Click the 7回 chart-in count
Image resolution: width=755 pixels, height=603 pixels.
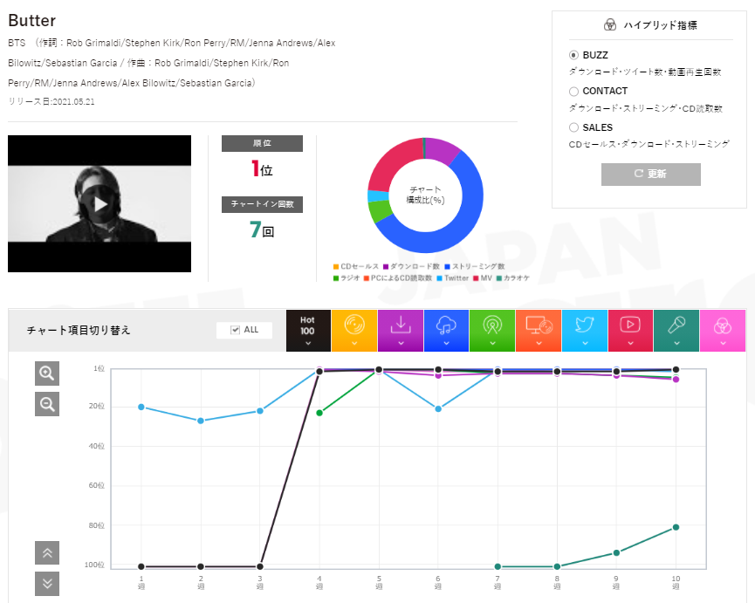(262, 230)
